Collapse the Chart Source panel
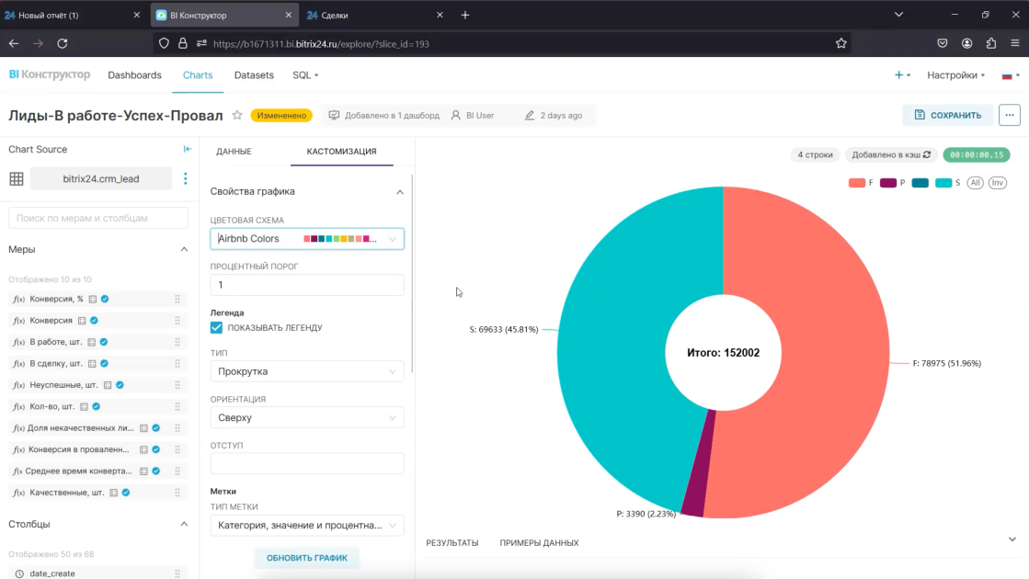 (187, 149)
